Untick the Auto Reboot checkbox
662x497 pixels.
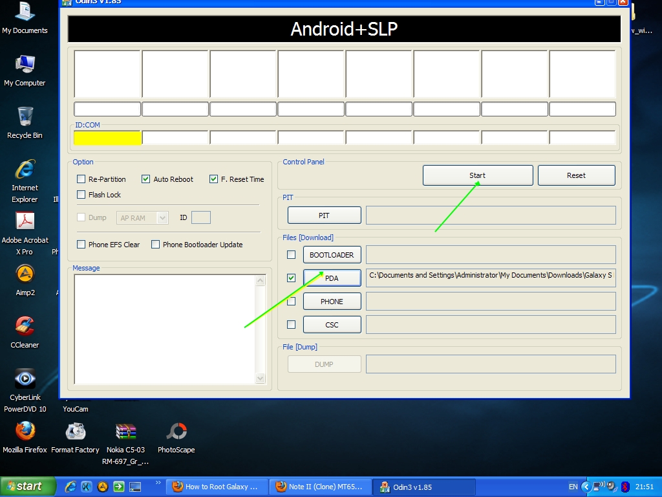(145, 179)
